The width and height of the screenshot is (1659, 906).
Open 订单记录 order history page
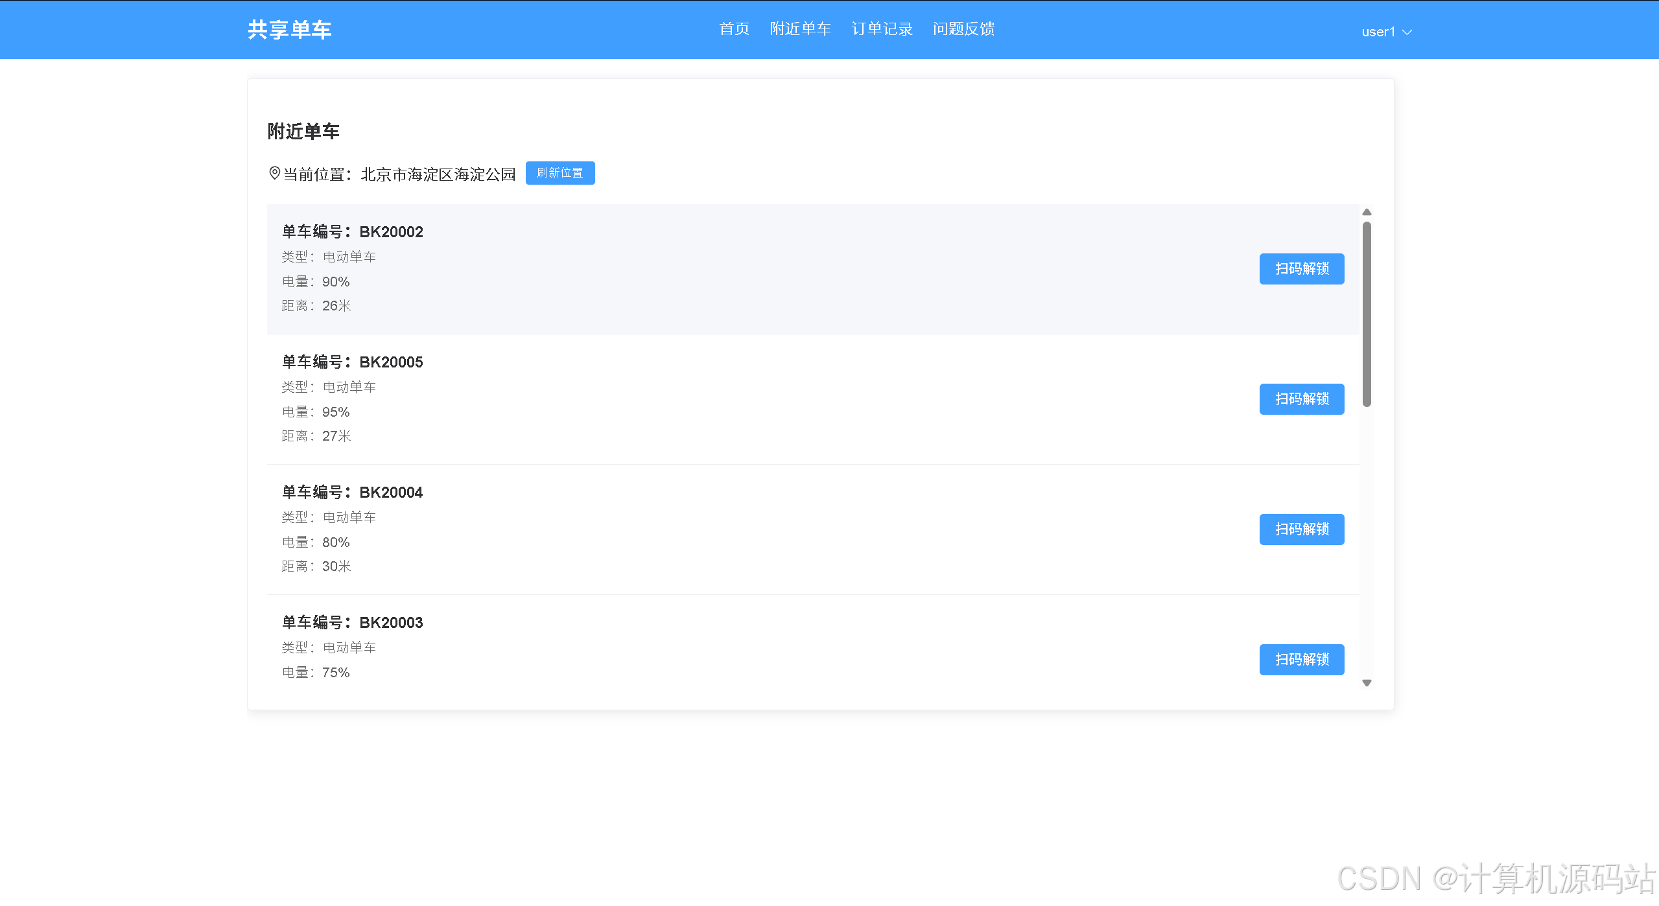tap(882, 29)
